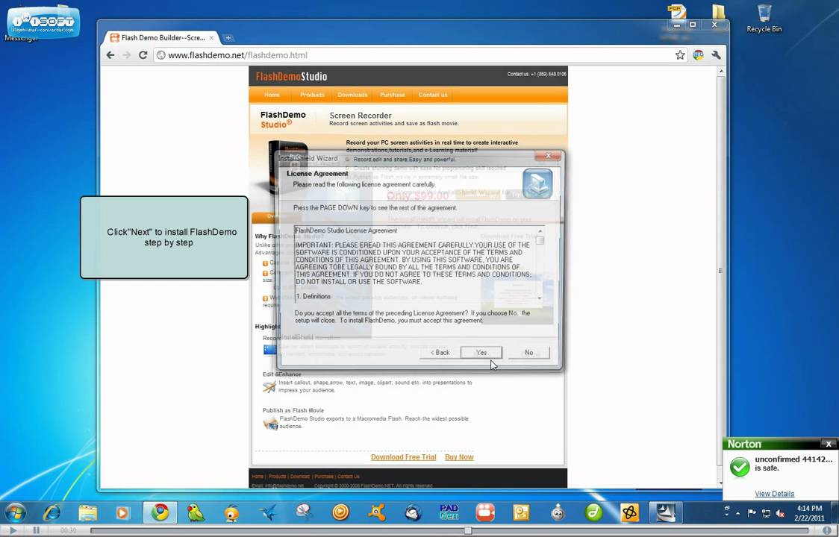Click the green parrot taskbar icon

click(x=196, y=513)
